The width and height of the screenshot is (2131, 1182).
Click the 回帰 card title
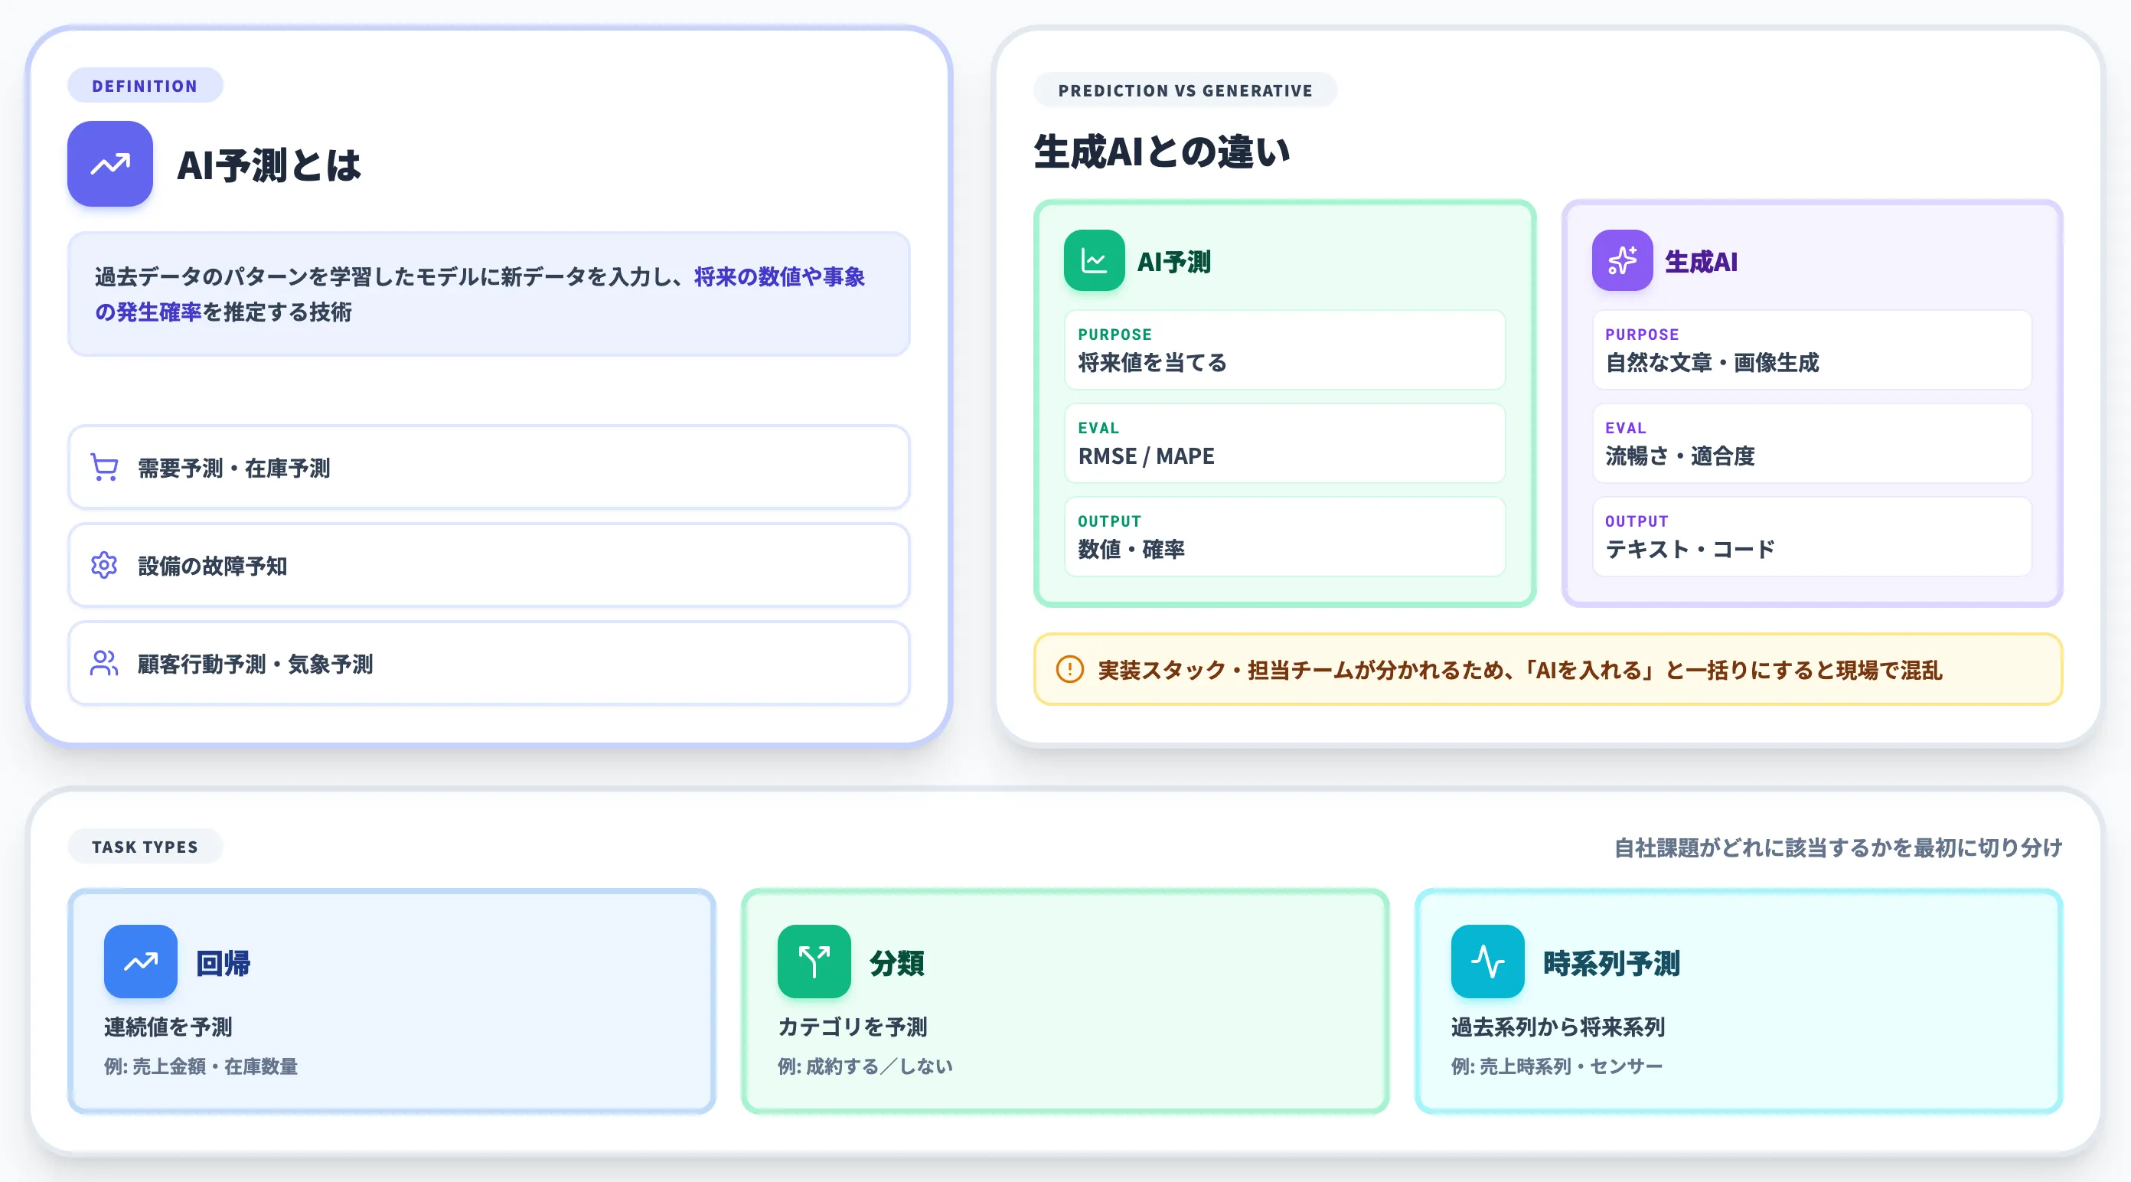click(223, 963)
